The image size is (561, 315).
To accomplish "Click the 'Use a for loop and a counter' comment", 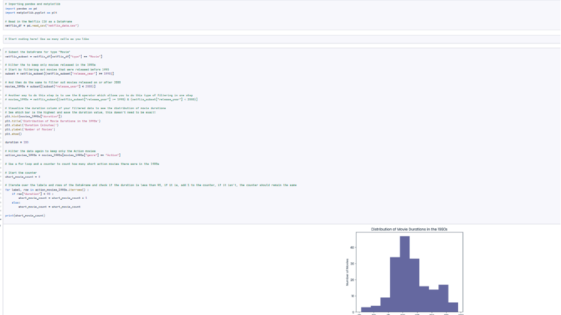I will click(82, 164).
